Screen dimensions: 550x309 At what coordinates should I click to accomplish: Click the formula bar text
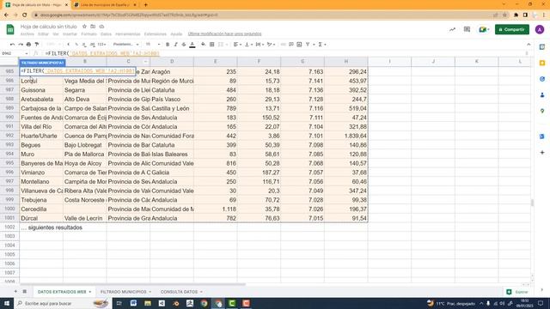[x=102, y=53]
